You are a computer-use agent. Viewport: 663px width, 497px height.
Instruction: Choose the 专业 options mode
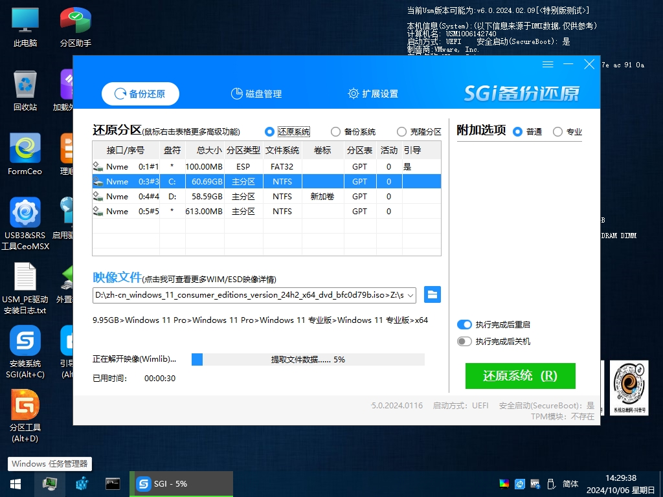[557, 132]
